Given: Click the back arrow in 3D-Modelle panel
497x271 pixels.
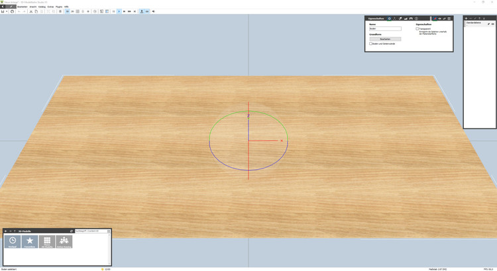Looking at the screenshot, I should pos(6,231).
